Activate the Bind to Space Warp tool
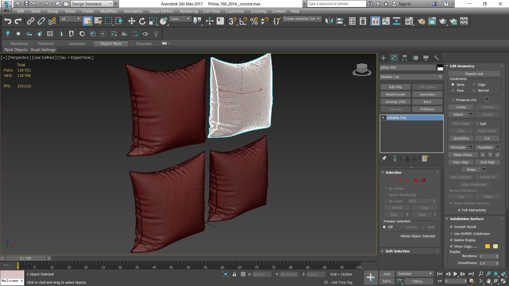The height and width of the screenshot is (286, 509). (x=52, y=21)
